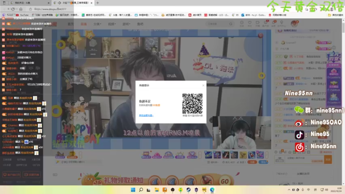The image size is (345, 194).
Task: Expand the 视频 navigation dropdown
Action: click(x=112, y=24)
